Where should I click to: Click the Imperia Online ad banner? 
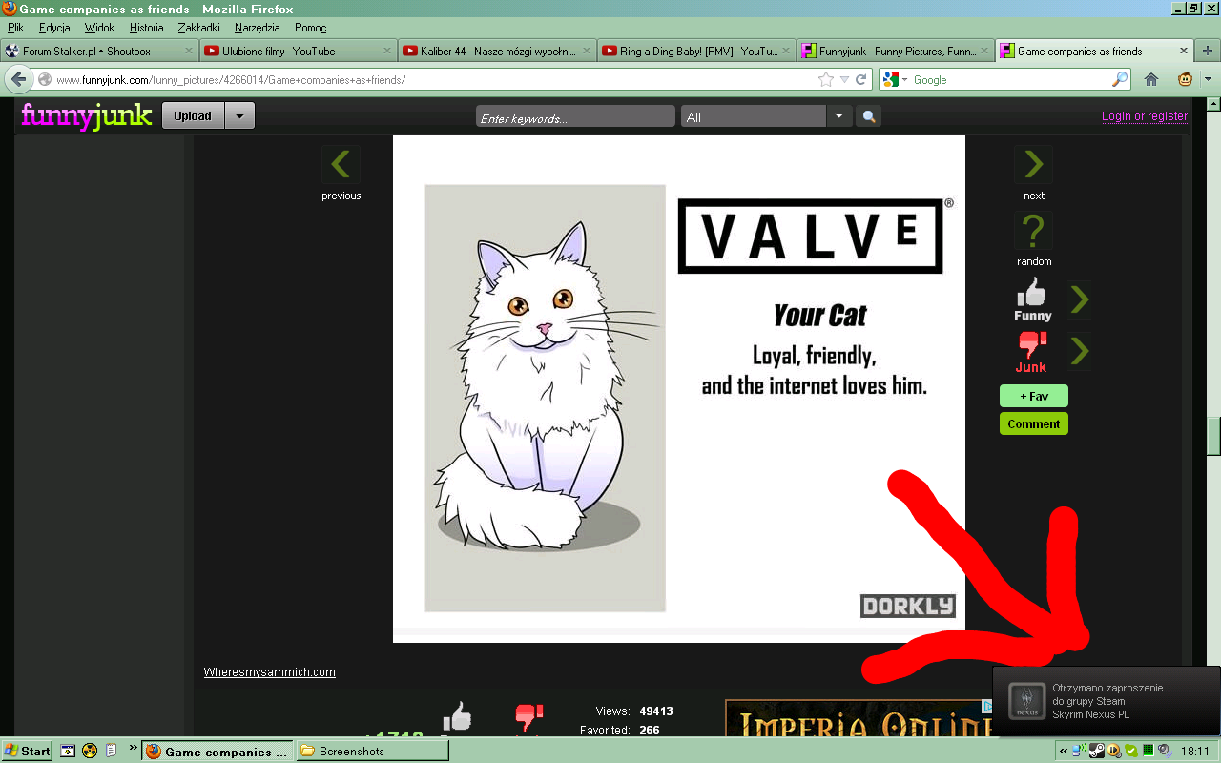[x=859, y=718]
